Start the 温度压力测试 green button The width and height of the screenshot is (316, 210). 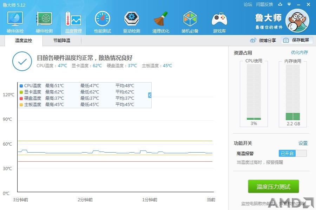pyautogui.click(x=273, y=187)
